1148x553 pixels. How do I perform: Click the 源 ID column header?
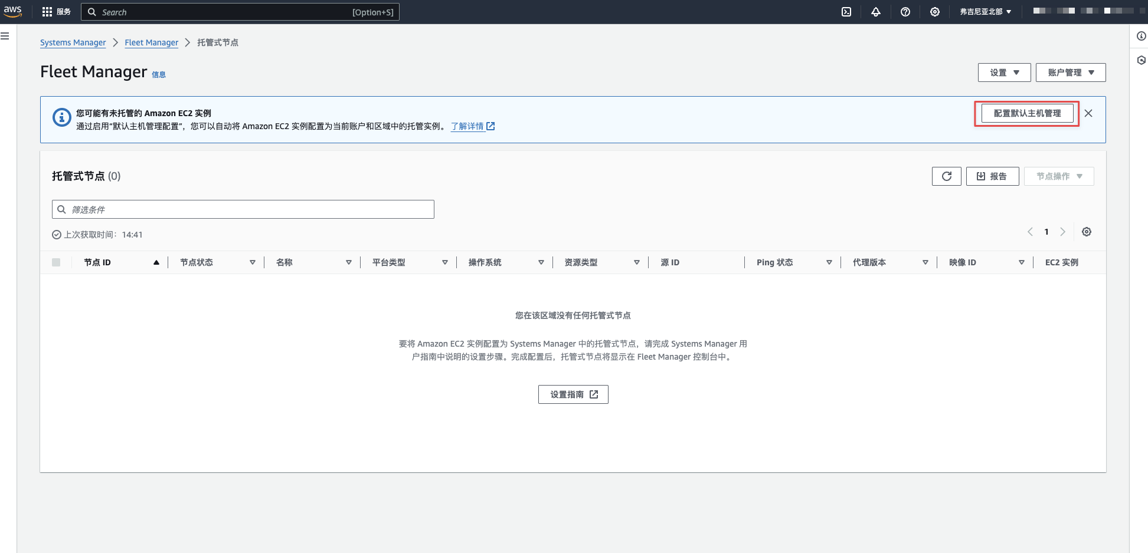coord(670,262)
